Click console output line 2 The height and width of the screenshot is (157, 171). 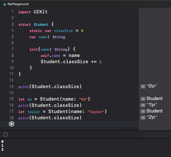coord(2,149)
